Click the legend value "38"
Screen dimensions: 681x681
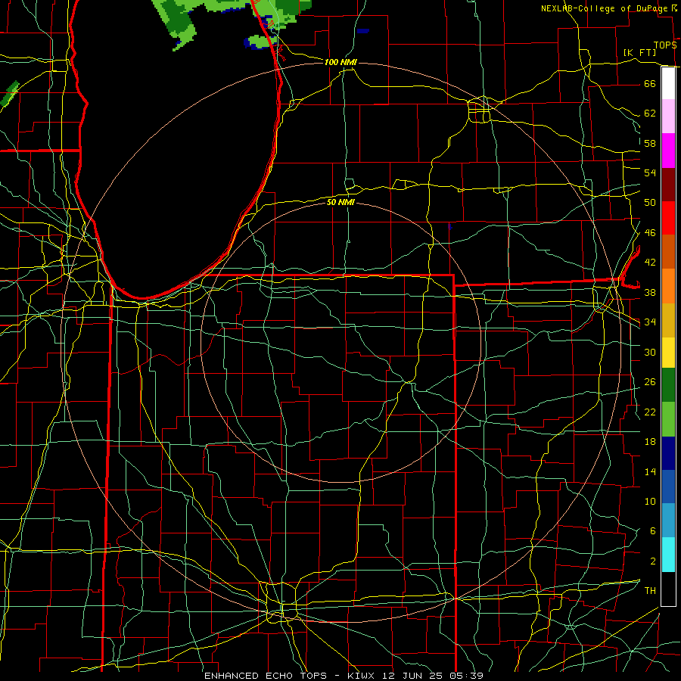tap(650, 292)
